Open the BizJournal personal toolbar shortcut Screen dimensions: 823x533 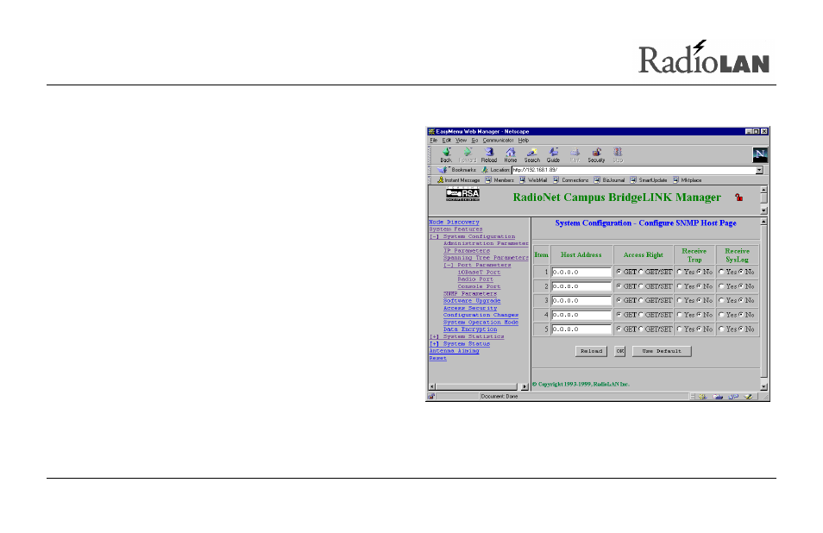(x=609, y=180)
